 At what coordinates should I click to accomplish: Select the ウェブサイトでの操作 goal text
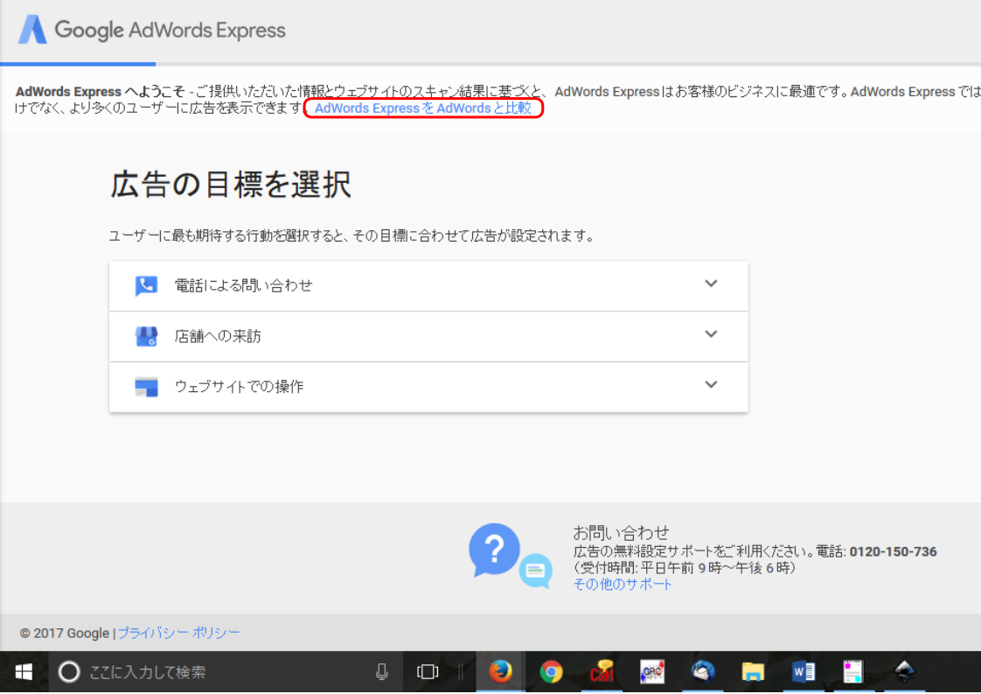pos(240,387)
